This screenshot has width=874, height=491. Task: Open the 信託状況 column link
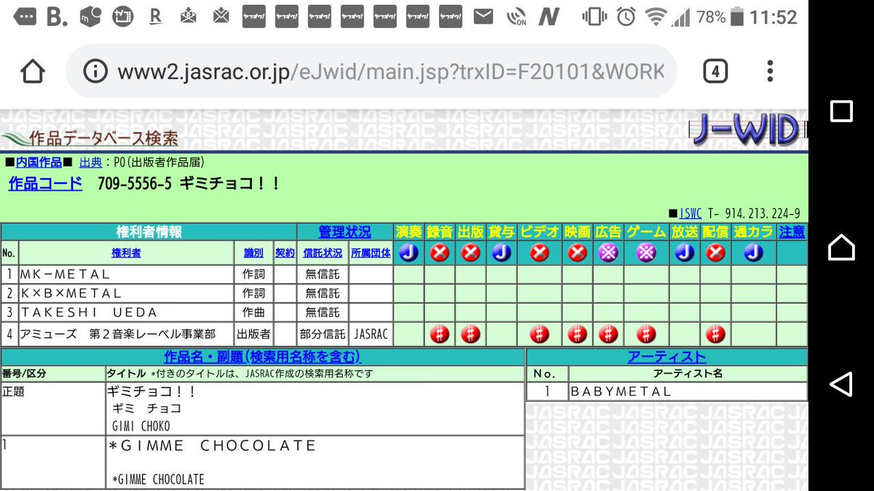323,252
